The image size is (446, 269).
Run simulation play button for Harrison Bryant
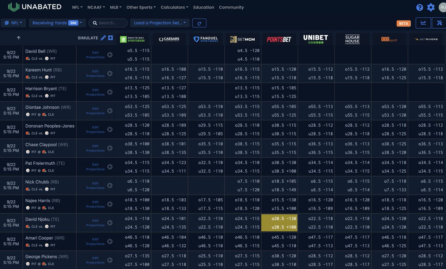click(110, 92)
